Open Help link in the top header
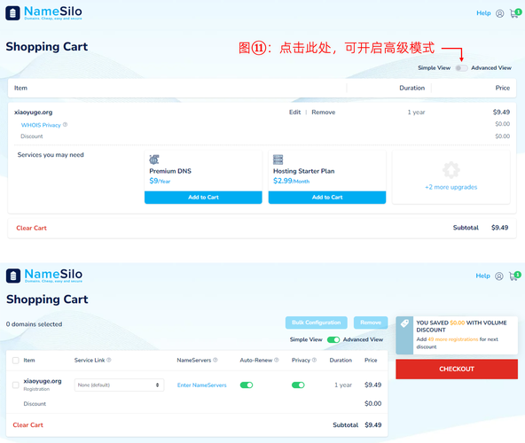The height and width of the screenshot is (443, 525). click(483, 13)
